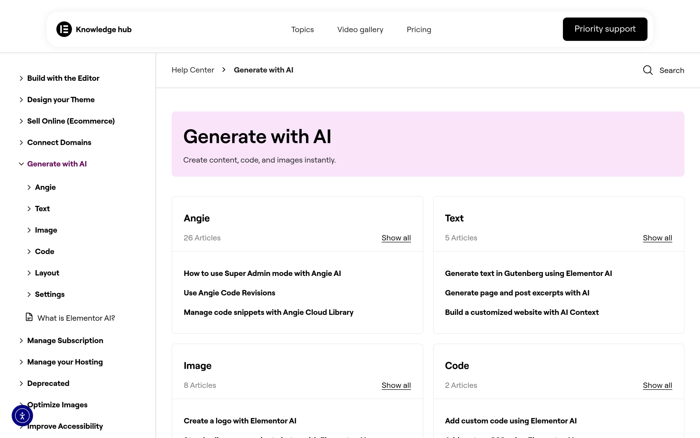Show all Text articles

pos(657,238)
